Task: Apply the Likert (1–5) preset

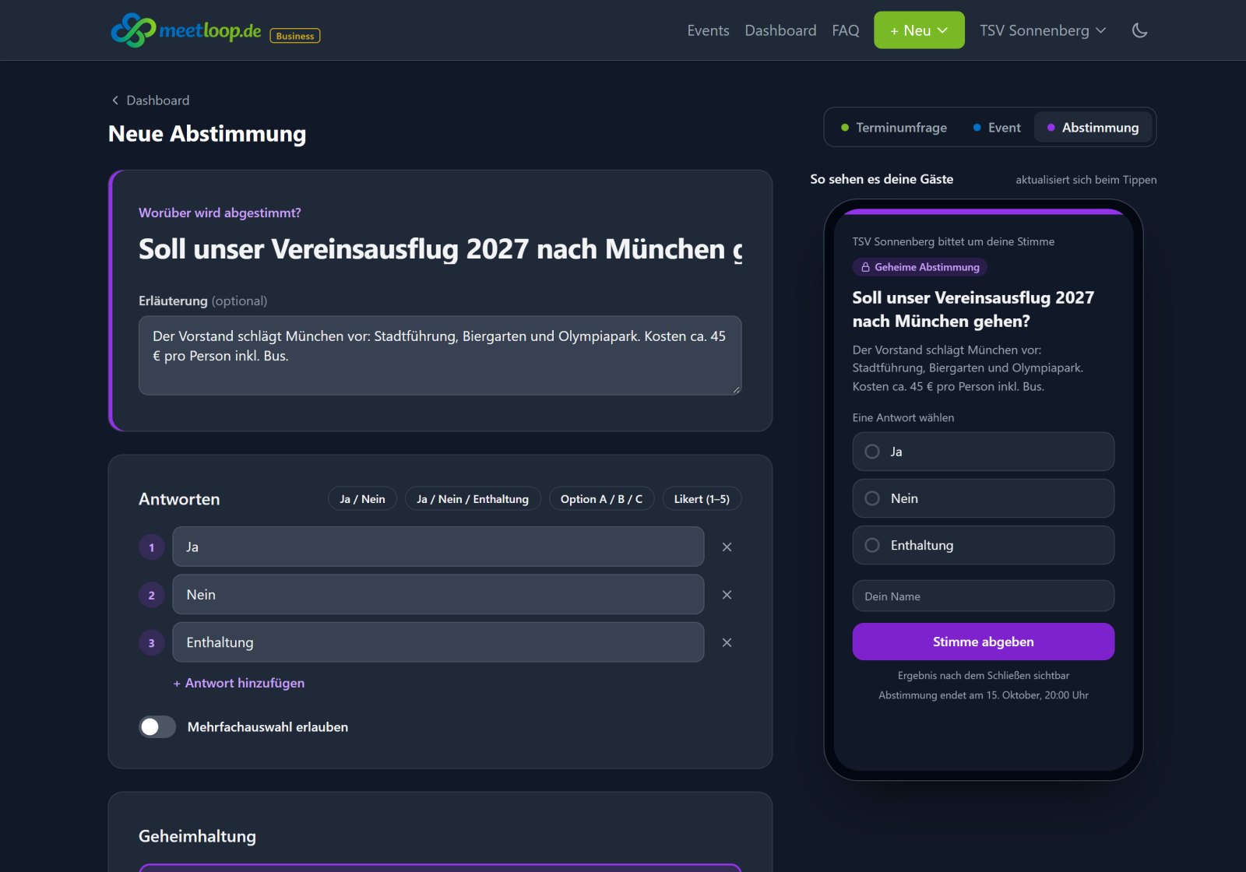Action: click(702, 499)
